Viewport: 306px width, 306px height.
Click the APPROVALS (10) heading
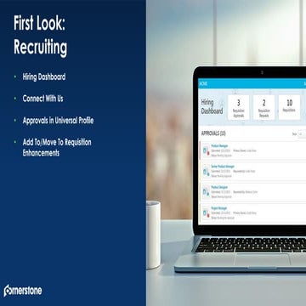pyautogui.click(x=213, y=133)
